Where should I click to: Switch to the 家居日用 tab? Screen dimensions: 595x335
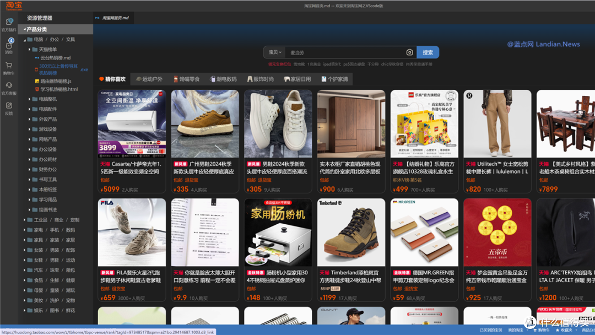pos(297,79)
